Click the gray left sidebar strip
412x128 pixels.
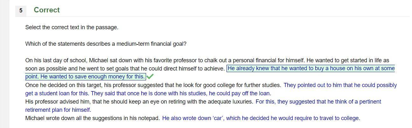click(4, 64)
